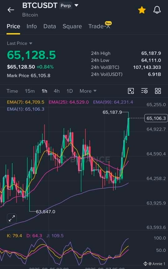The width and height of the screenshot is (168, 269).
Task: Tap the back arrow icon
Action: click(11, 10)
